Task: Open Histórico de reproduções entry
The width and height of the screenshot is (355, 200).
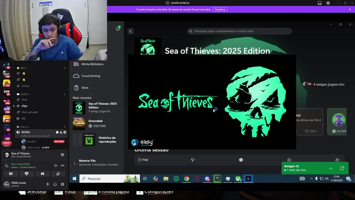Action: click(95, 140)
